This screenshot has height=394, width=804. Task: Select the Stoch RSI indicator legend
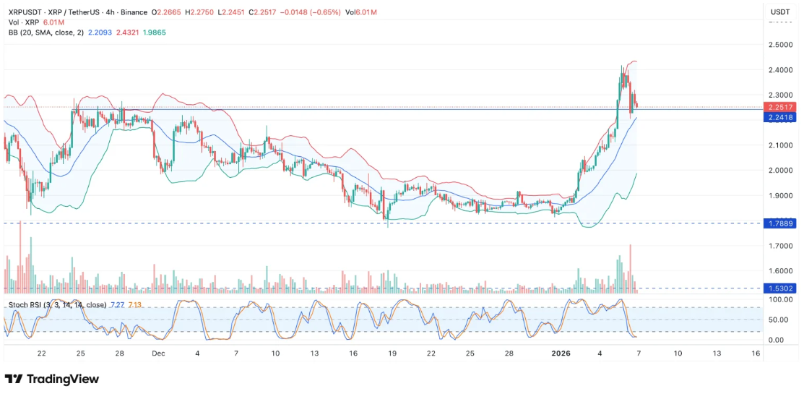(x=57, y=304)
